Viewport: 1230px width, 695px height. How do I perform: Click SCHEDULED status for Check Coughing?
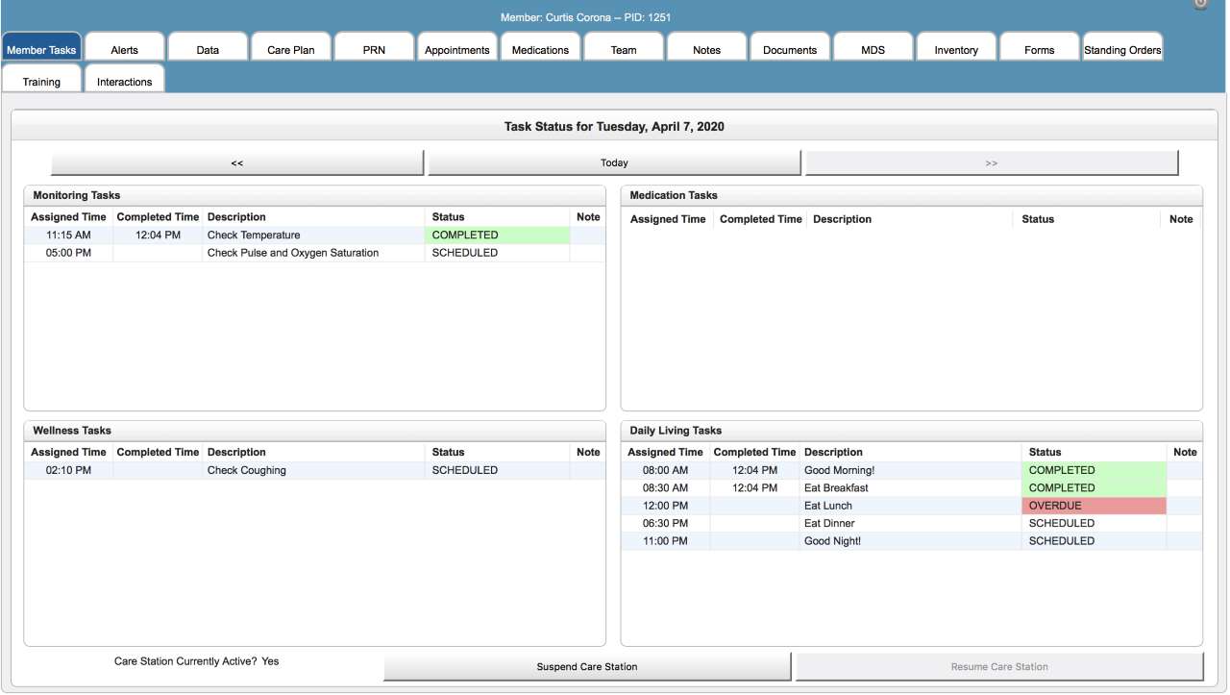498,470
